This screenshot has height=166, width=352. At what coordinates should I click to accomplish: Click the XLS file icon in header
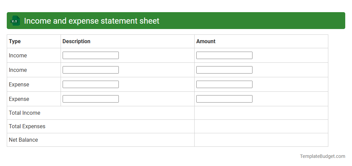coord(15,21)
